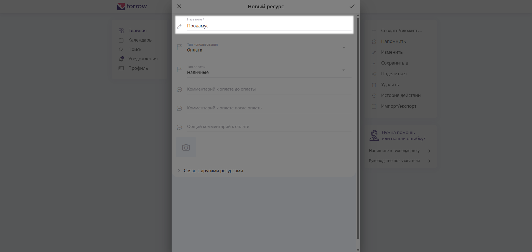Select История действий in the right panel
532x252 pixels.
401,96
